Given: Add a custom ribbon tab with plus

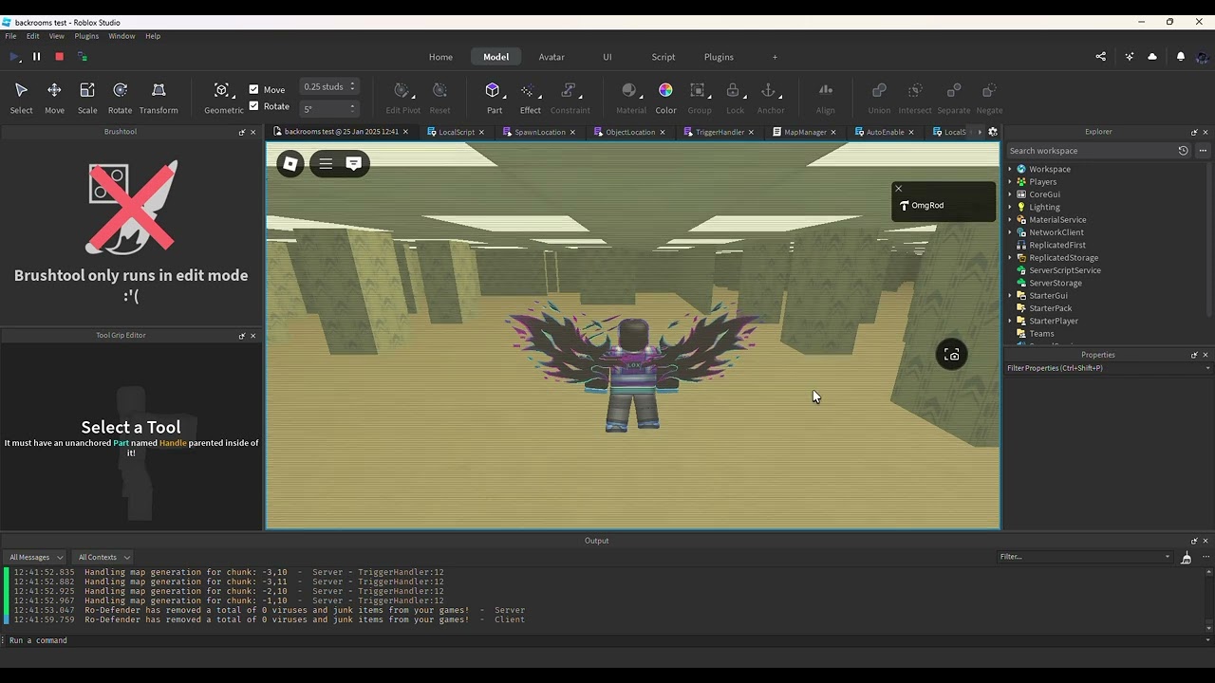Looking at the screenshot, I should pos(775,57).
